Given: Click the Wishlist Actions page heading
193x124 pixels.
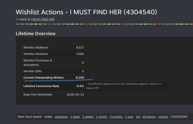Looking at the screenshot, I should [86, 12].
